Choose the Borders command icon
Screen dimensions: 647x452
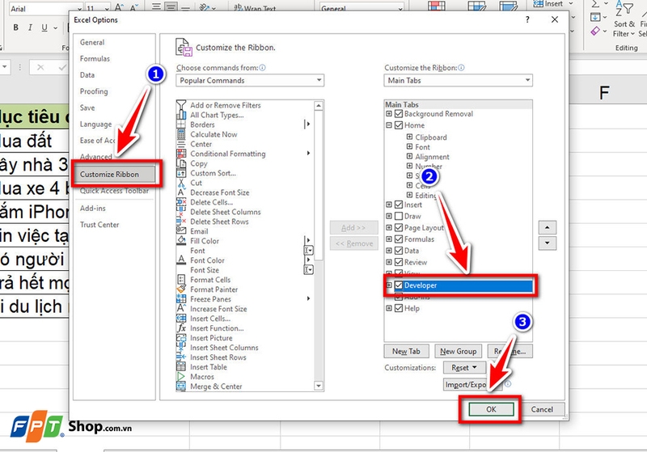tap(181, 125)
